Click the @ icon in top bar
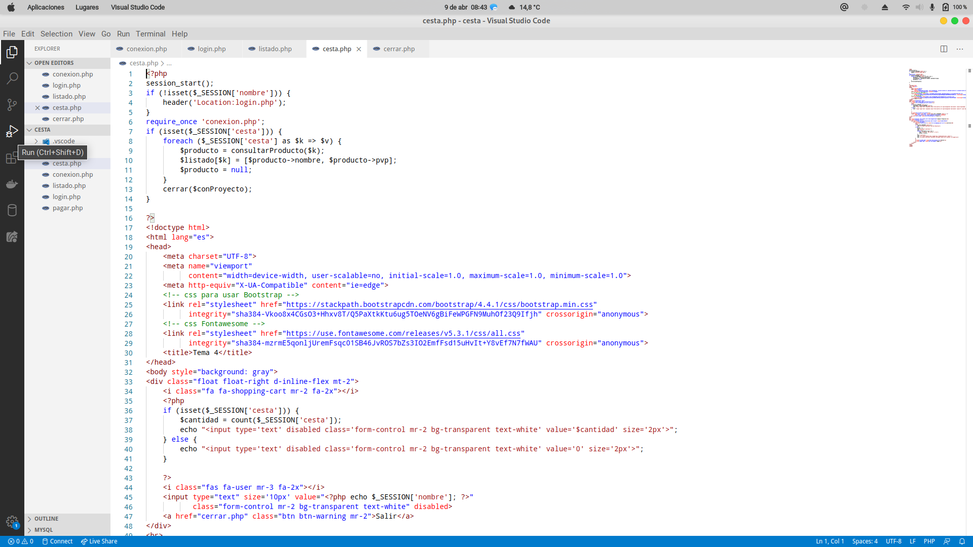This screenshot has height=547, width=973. coord(844,7)
